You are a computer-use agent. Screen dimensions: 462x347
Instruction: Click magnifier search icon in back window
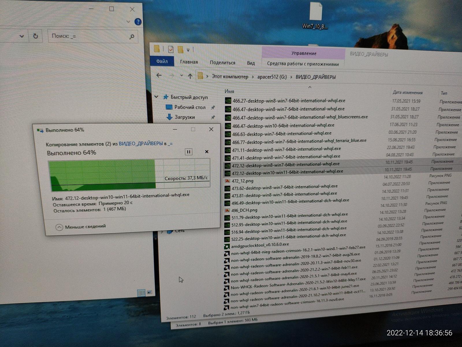tap(132, 36)
